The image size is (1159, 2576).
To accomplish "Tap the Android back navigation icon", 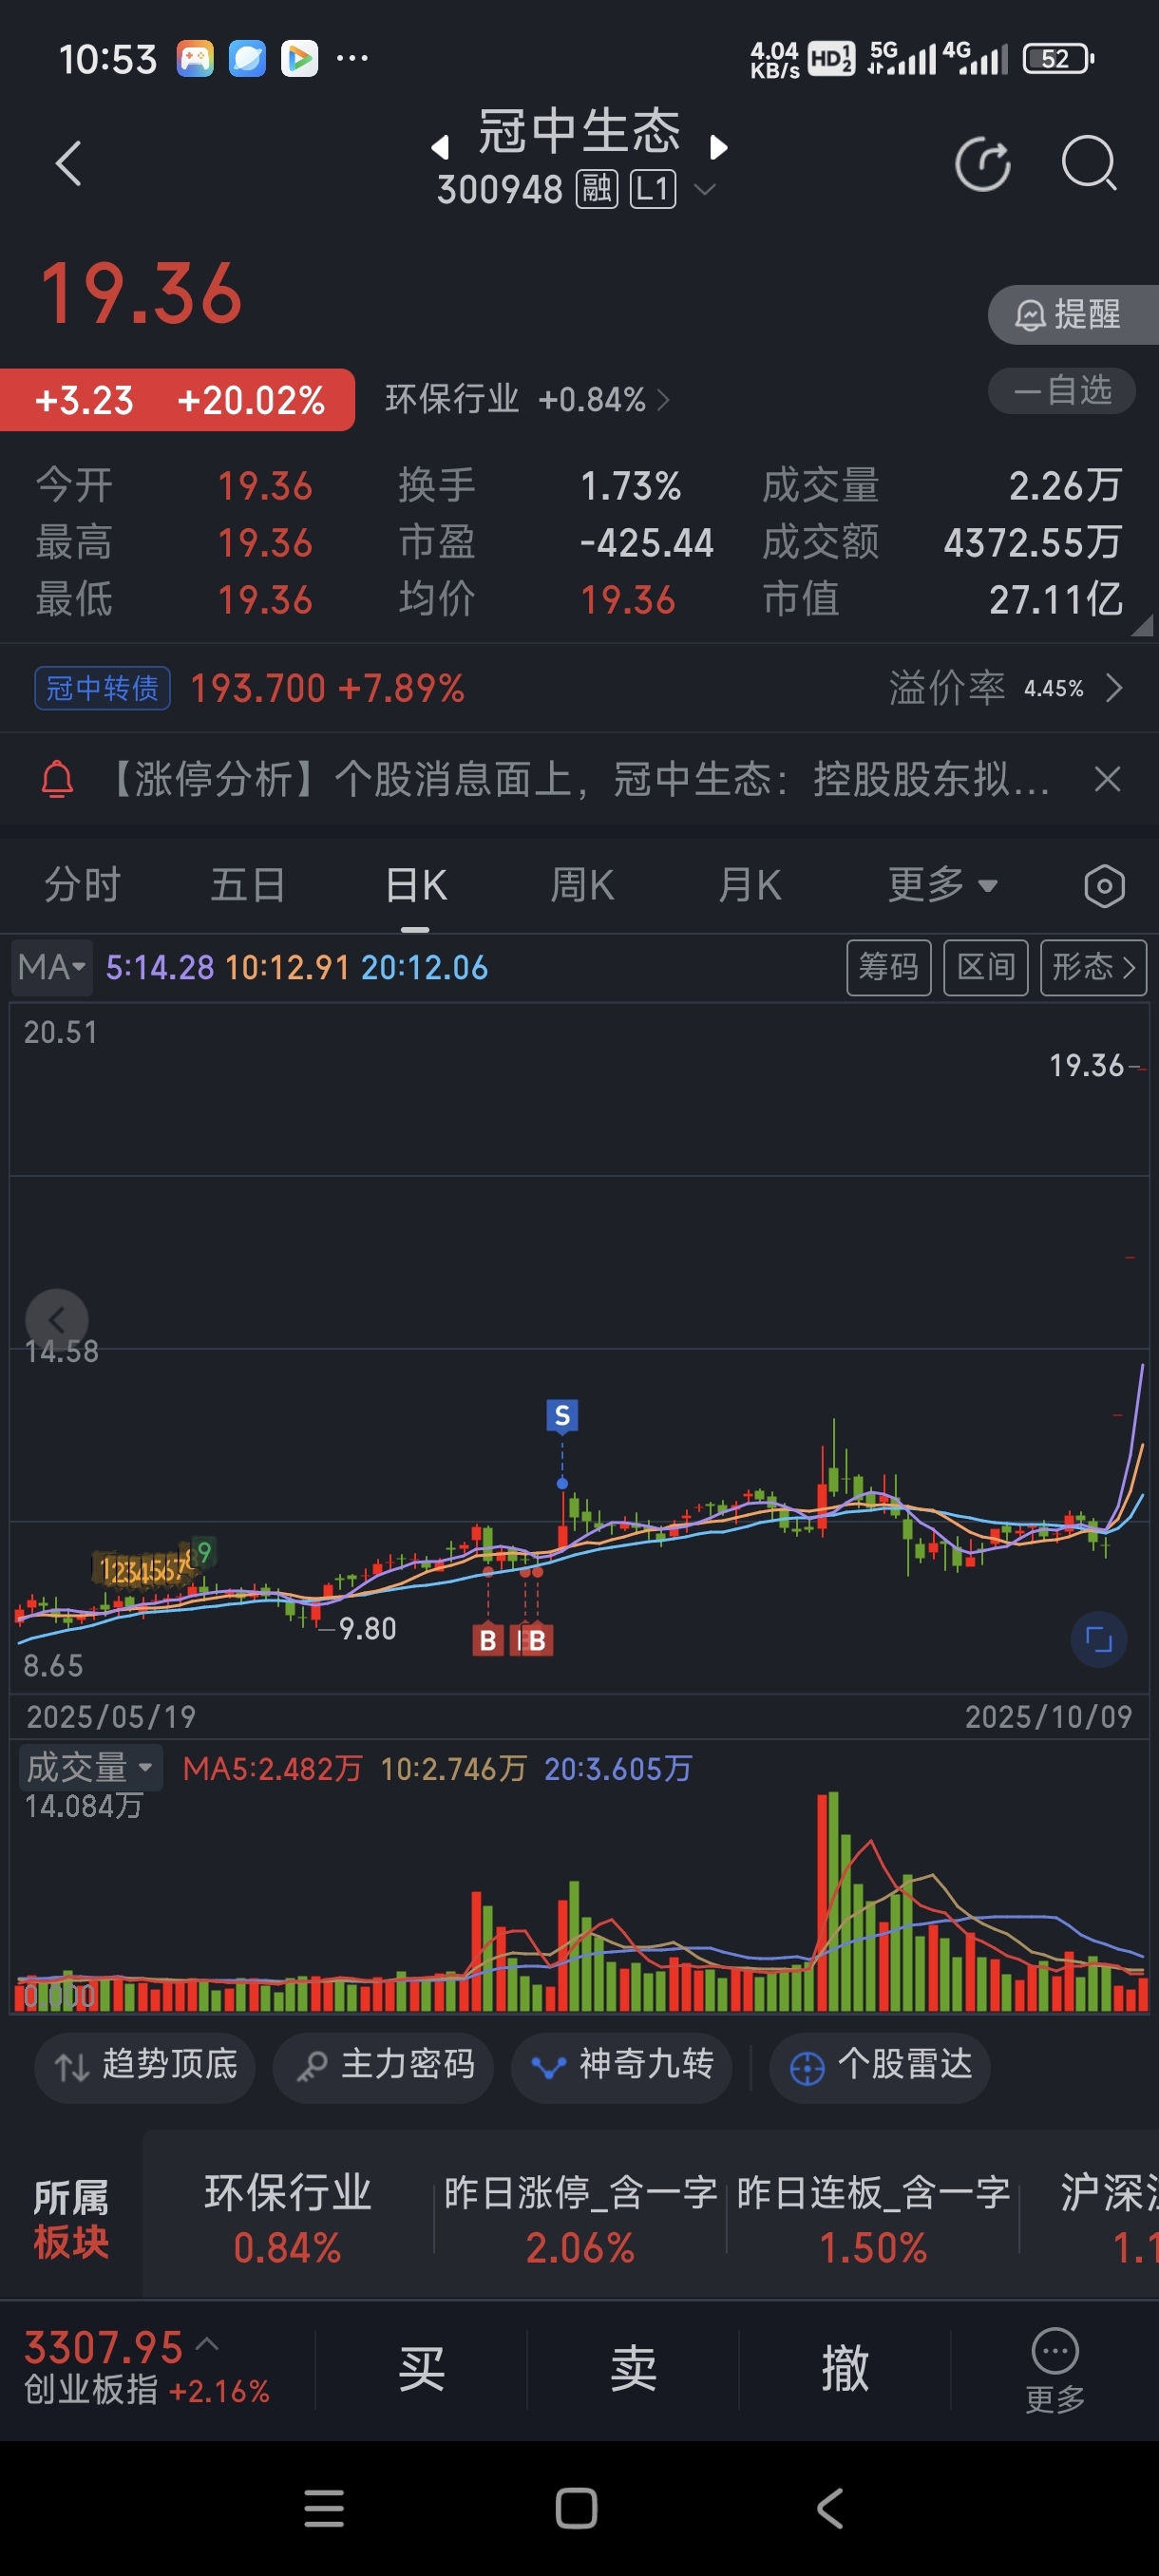I will (x=829, y=2508).
